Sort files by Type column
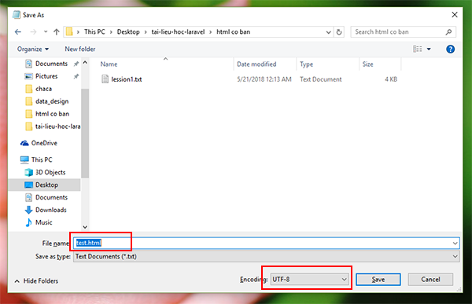This screenshot has width=472, height=304. [x=307, y=64]
